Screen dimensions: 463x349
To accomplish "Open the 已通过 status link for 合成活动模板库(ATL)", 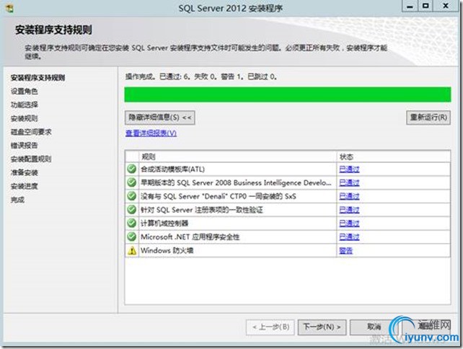I will [349, 169].
